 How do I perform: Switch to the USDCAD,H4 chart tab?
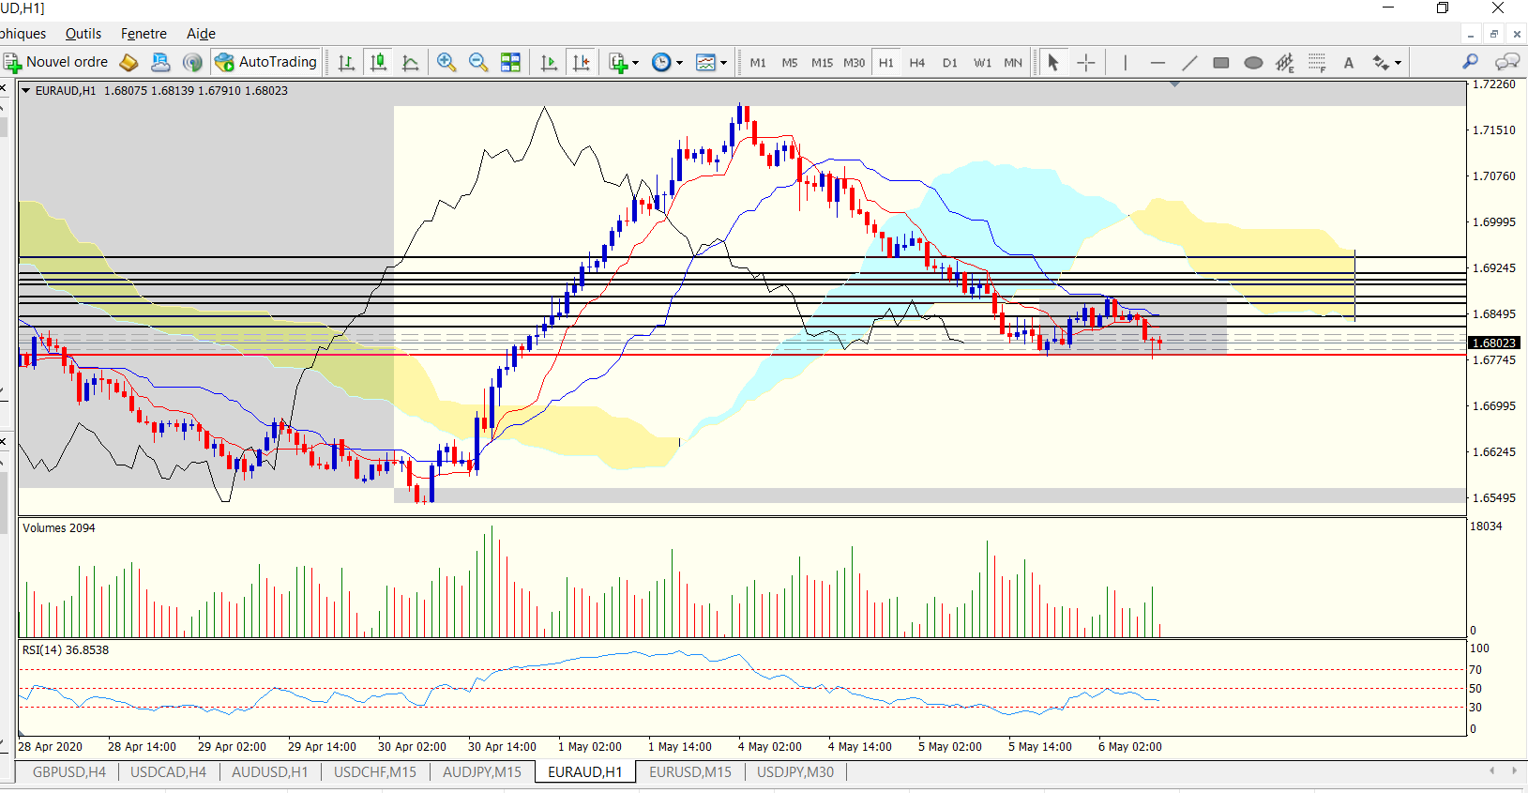coord(168,772)
